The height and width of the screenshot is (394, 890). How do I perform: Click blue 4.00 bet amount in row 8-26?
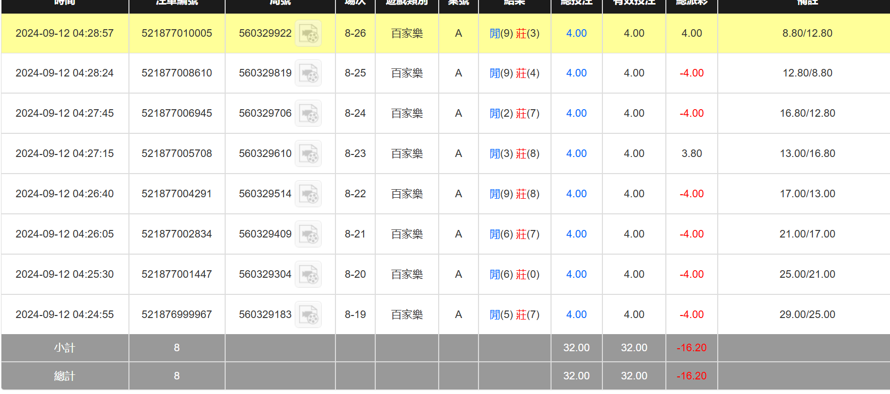click(576, 33)
